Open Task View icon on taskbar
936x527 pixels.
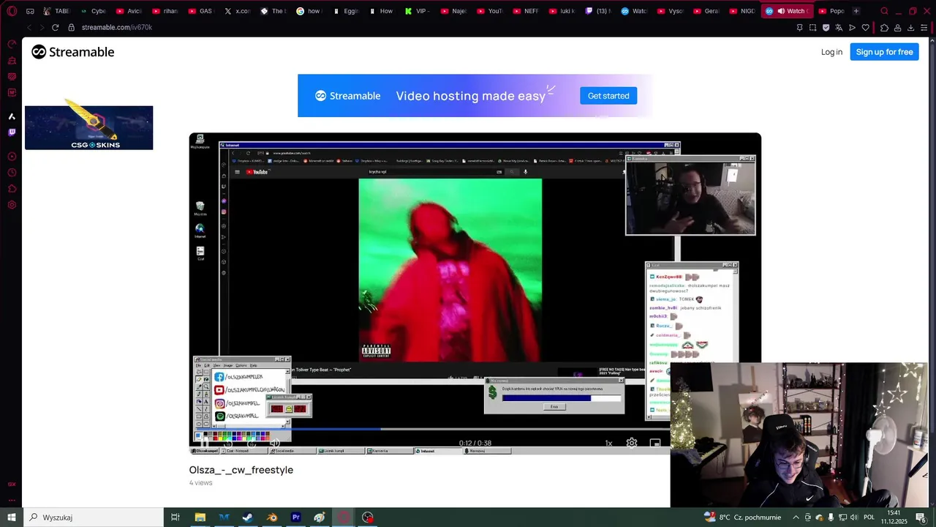(x=175, y=517)
